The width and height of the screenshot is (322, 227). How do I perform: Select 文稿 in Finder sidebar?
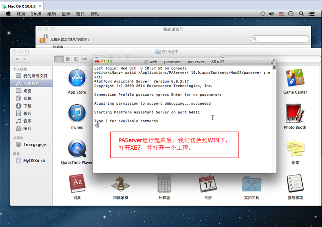pos(31,98)
